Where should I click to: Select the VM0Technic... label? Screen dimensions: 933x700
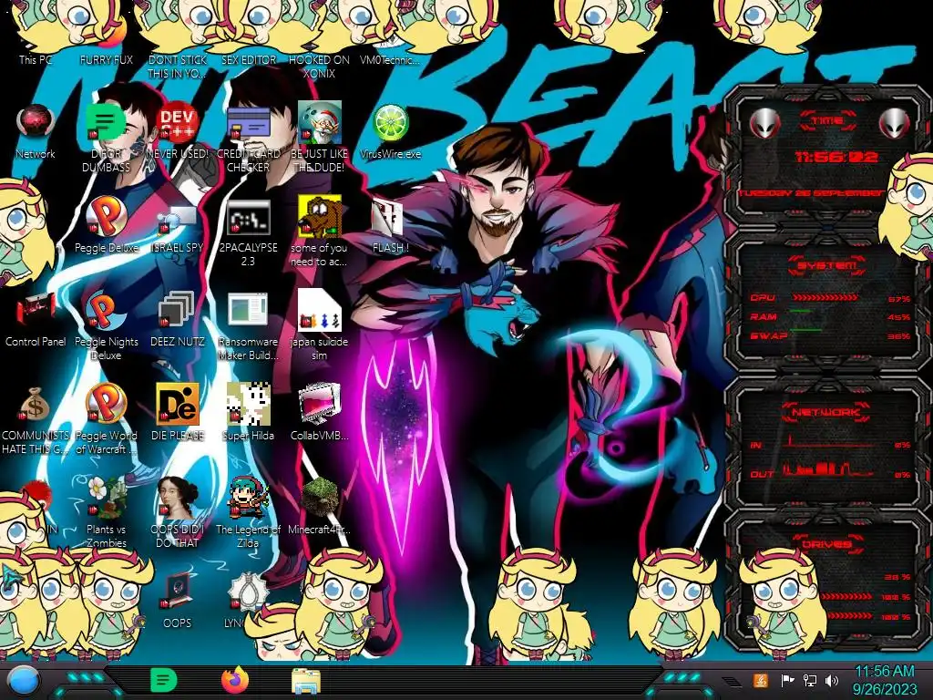tap(390, 60)
